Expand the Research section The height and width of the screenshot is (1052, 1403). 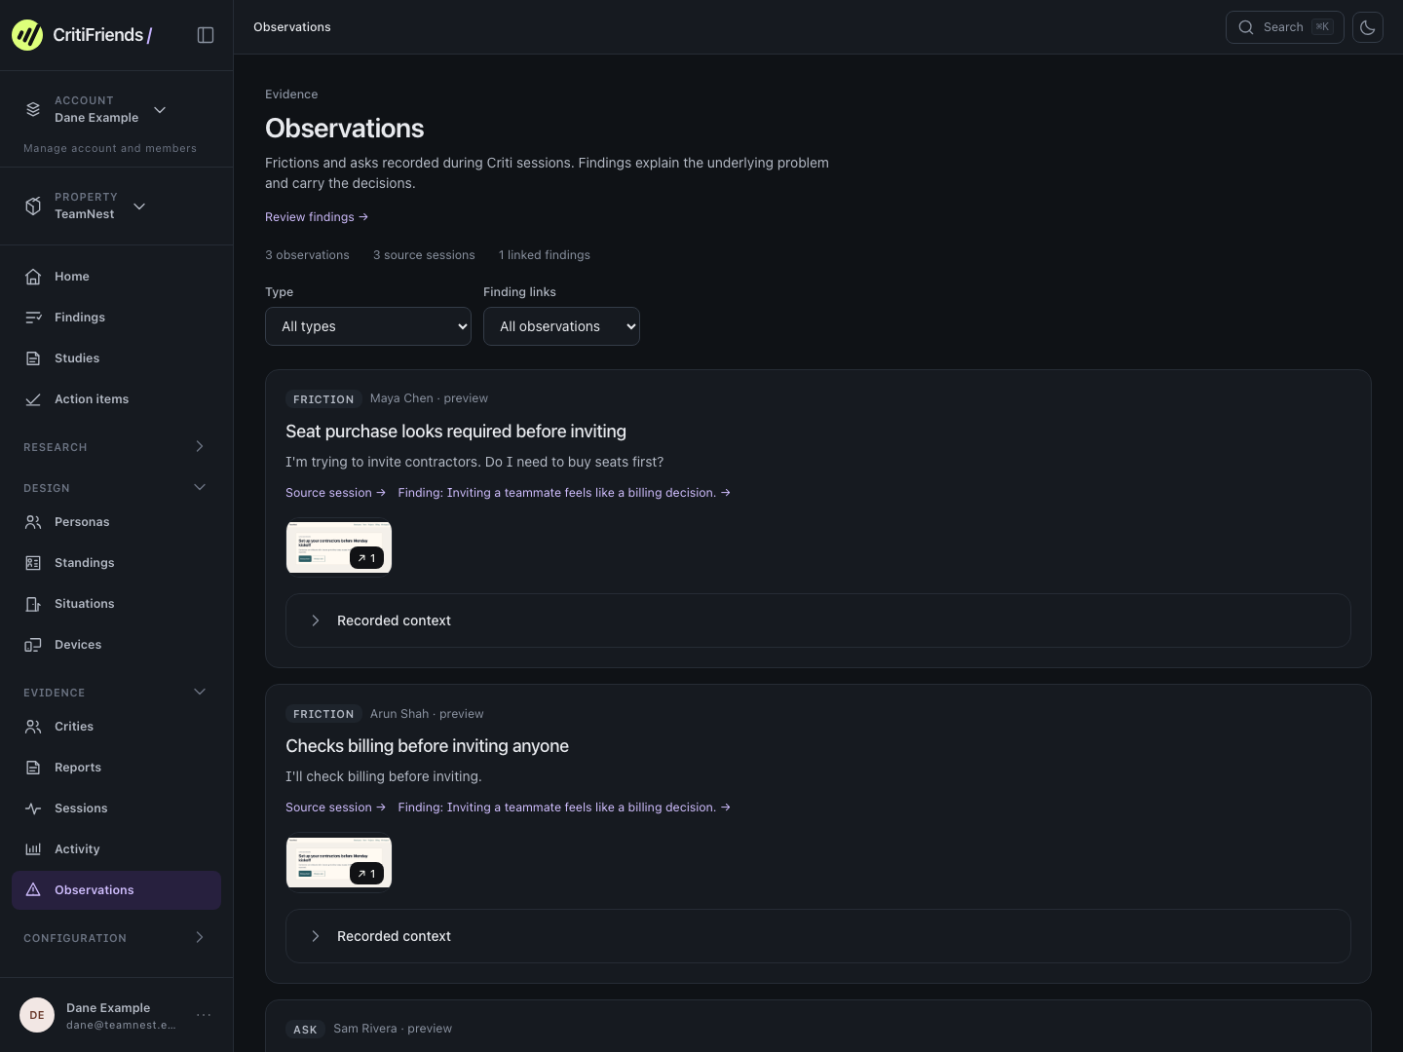click(x=200, y=446)
